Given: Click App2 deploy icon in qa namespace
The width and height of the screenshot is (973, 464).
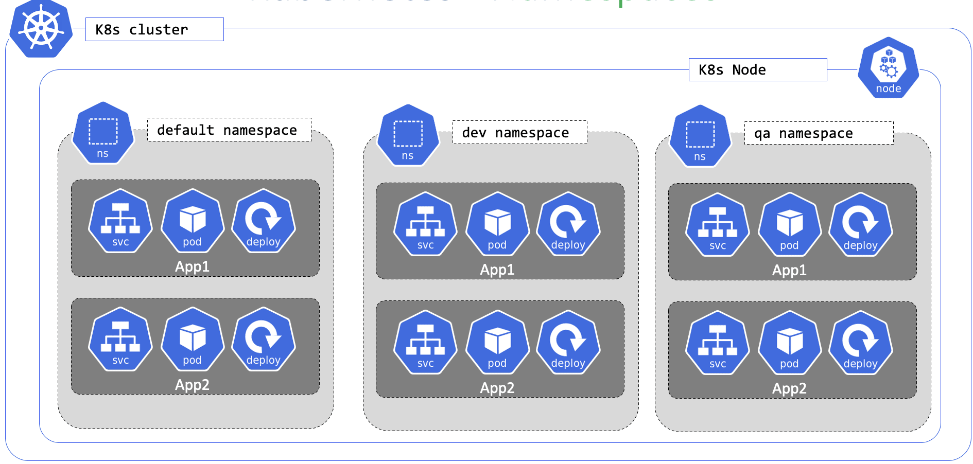Looking at the screenshot, I should click(x=860, y=343).
